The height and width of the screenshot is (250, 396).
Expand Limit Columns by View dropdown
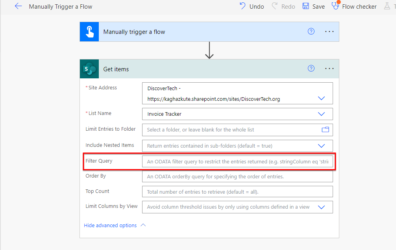321,207
